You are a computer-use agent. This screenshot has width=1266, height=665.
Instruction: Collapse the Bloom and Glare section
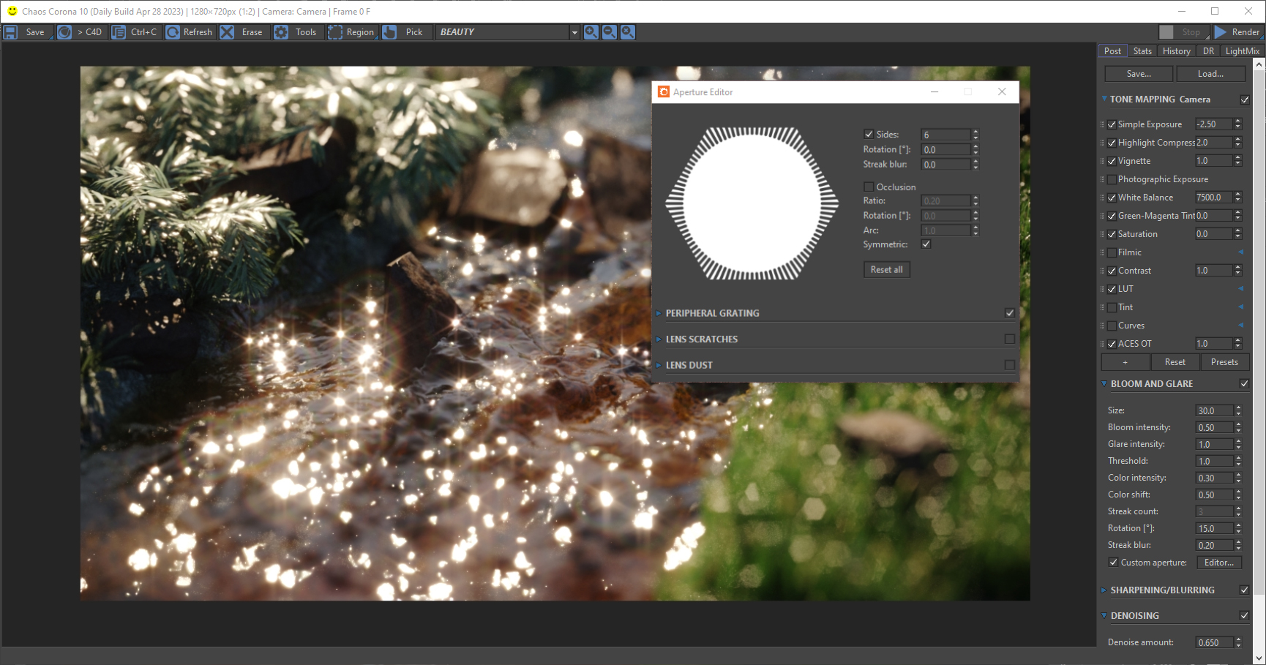coord(1104,384)
